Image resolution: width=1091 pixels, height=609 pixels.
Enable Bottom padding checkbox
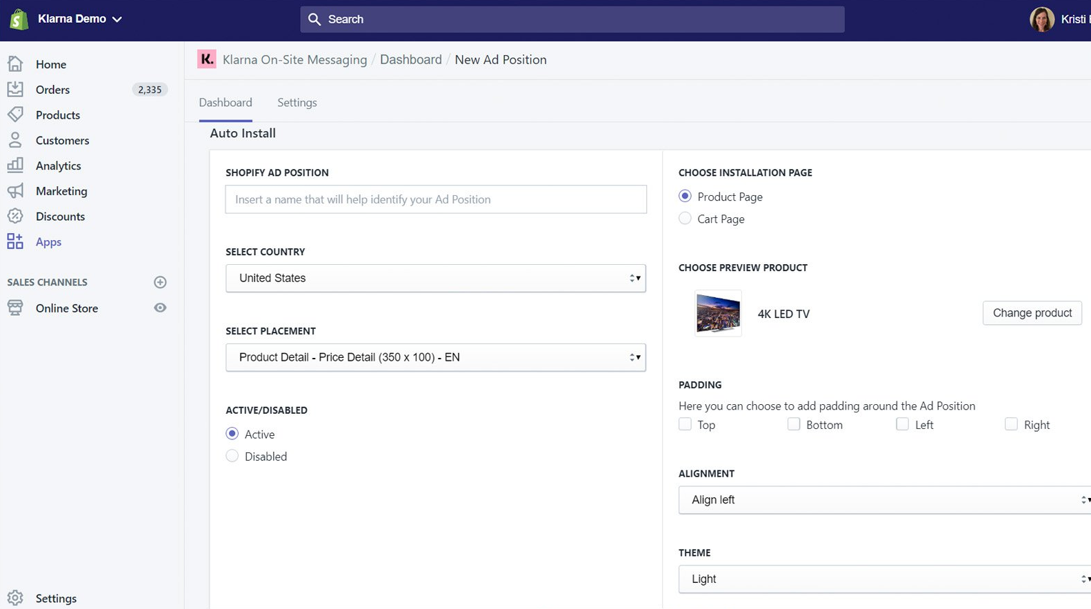(794, 424)
